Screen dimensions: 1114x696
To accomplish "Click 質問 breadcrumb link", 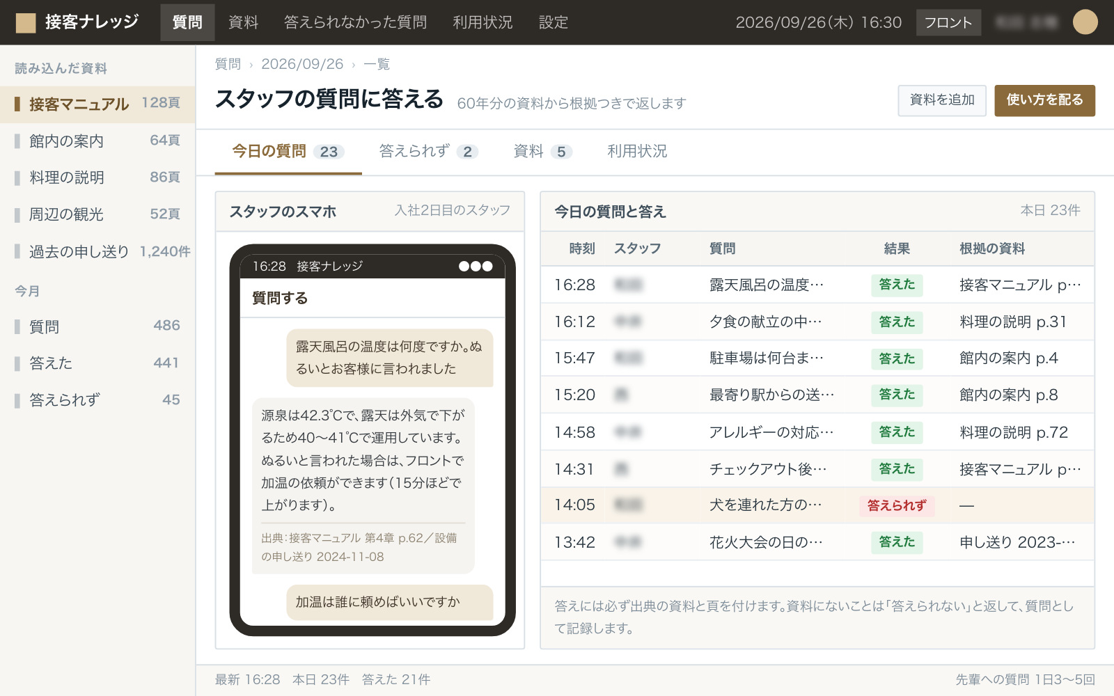I will (x=228, y=64).
